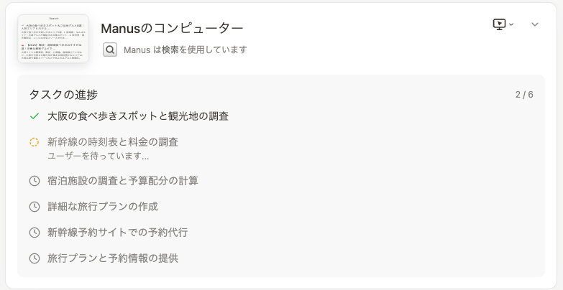The image size is (563, 290).
Task: Select task 新幹線の時刻表と料金の調査
Action: point(113,142)
